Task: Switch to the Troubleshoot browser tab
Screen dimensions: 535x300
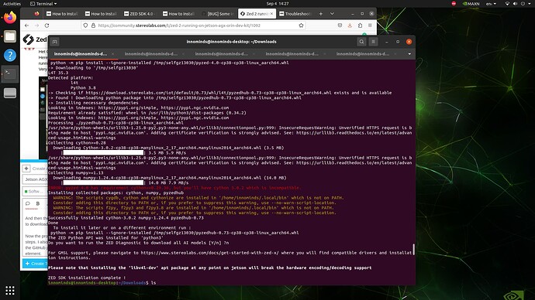Action: [295, 14]
